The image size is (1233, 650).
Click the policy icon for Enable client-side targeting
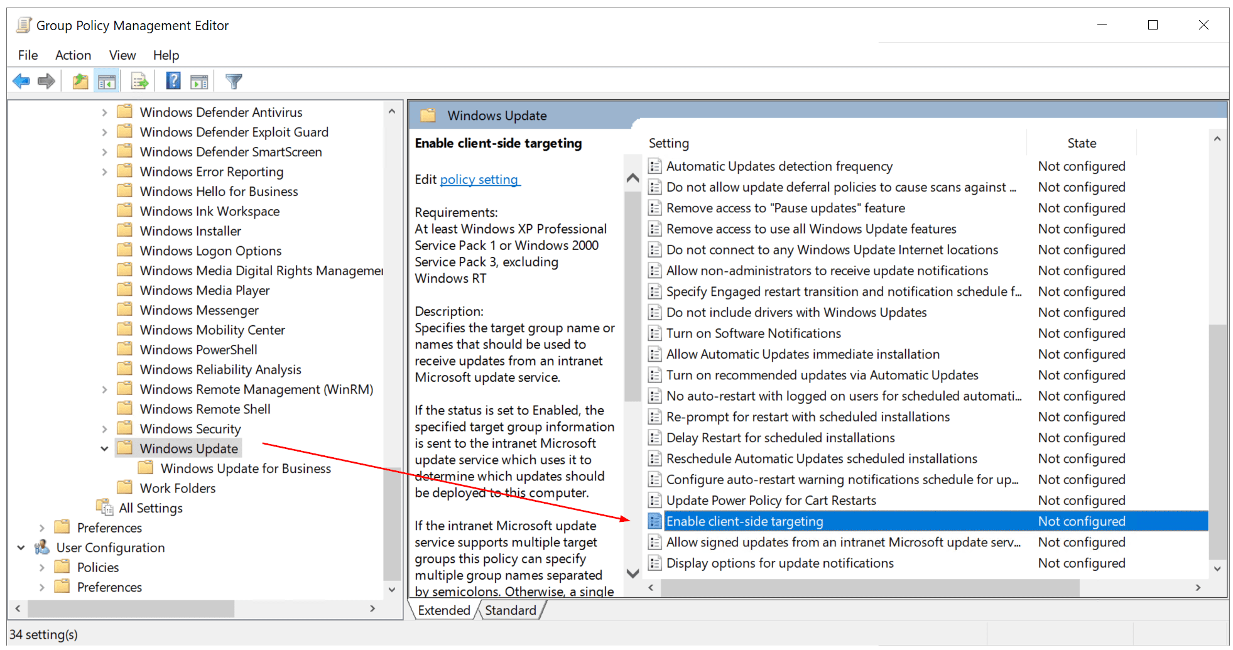coord(655,521)
